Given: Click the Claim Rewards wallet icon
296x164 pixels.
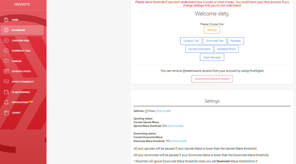Looking at the screenshot, I should tap(6, 92).
